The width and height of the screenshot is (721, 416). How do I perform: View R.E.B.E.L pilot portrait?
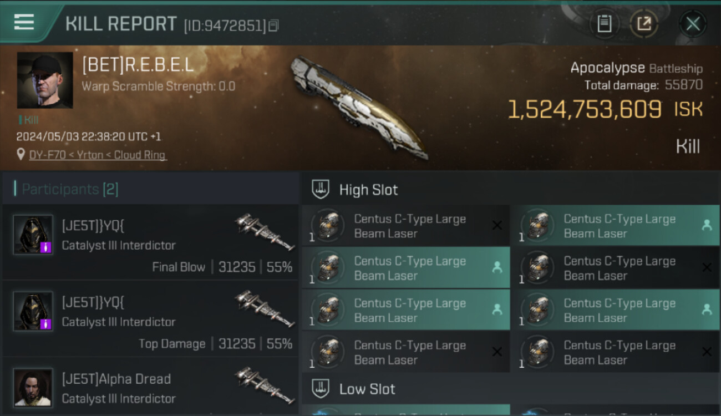coord(45,80)
